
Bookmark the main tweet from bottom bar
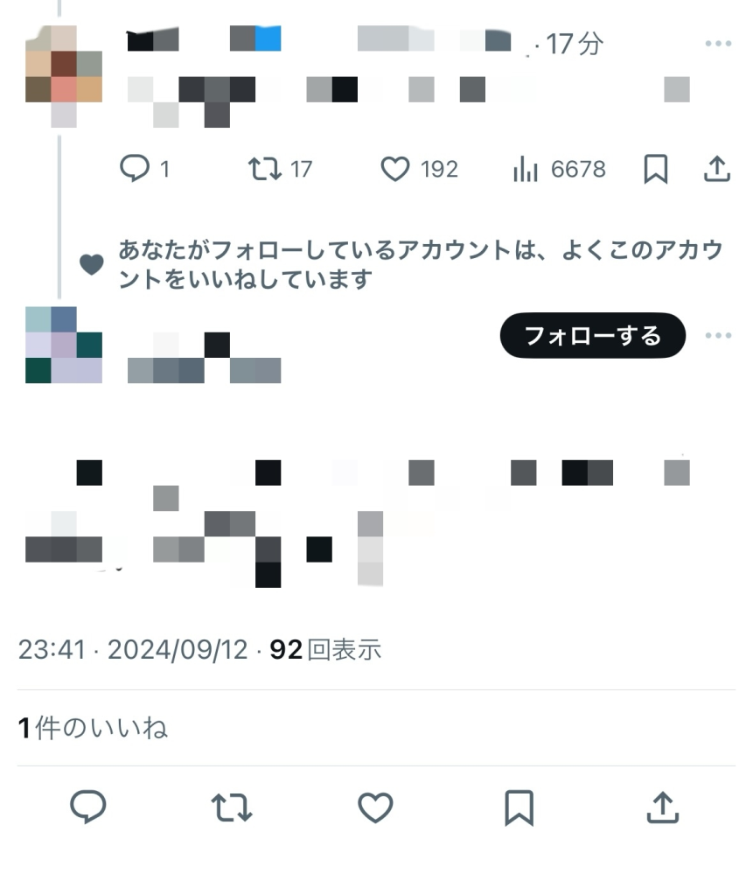coord(519,808)
